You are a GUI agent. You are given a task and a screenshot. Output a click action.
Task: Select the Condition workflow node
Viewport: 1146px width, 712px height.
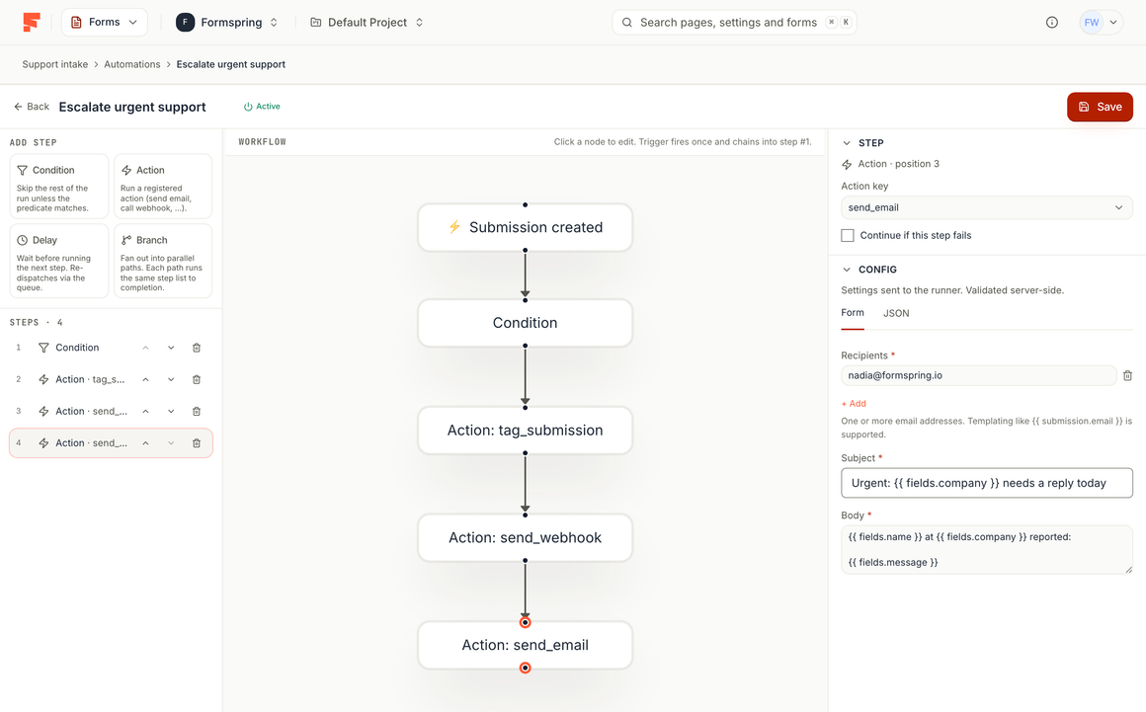(525, 323)
